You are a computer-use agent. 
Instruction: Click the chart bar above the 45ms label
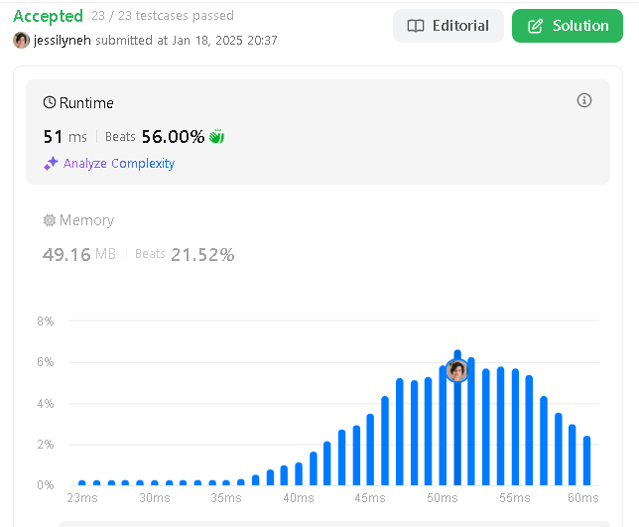point(370,450)
